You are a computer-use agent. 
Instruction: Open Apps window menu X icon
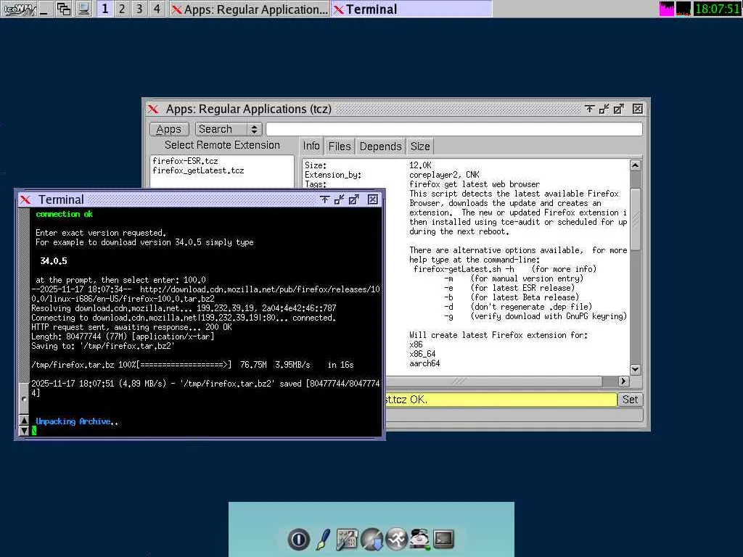point(153,109)
